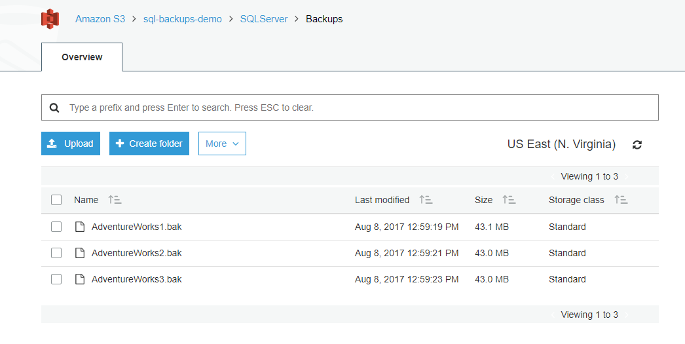Sort by Name column sort icon

tap(115, 200)
